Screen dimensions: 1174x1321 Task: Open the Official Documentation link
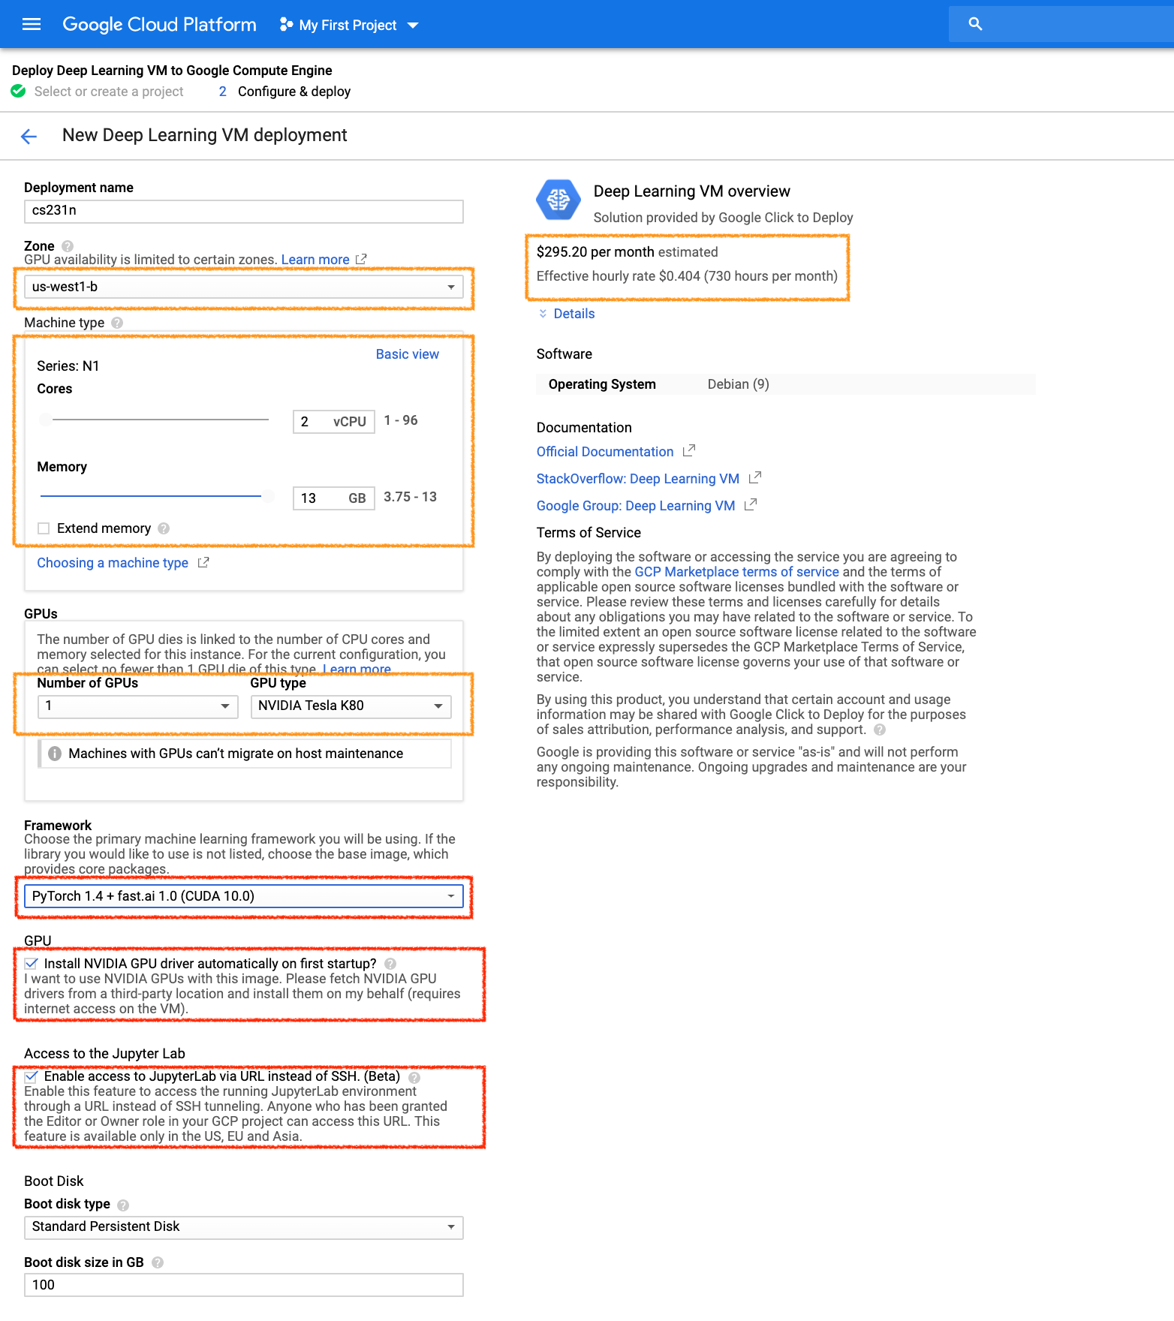click(x=605, y=452)
